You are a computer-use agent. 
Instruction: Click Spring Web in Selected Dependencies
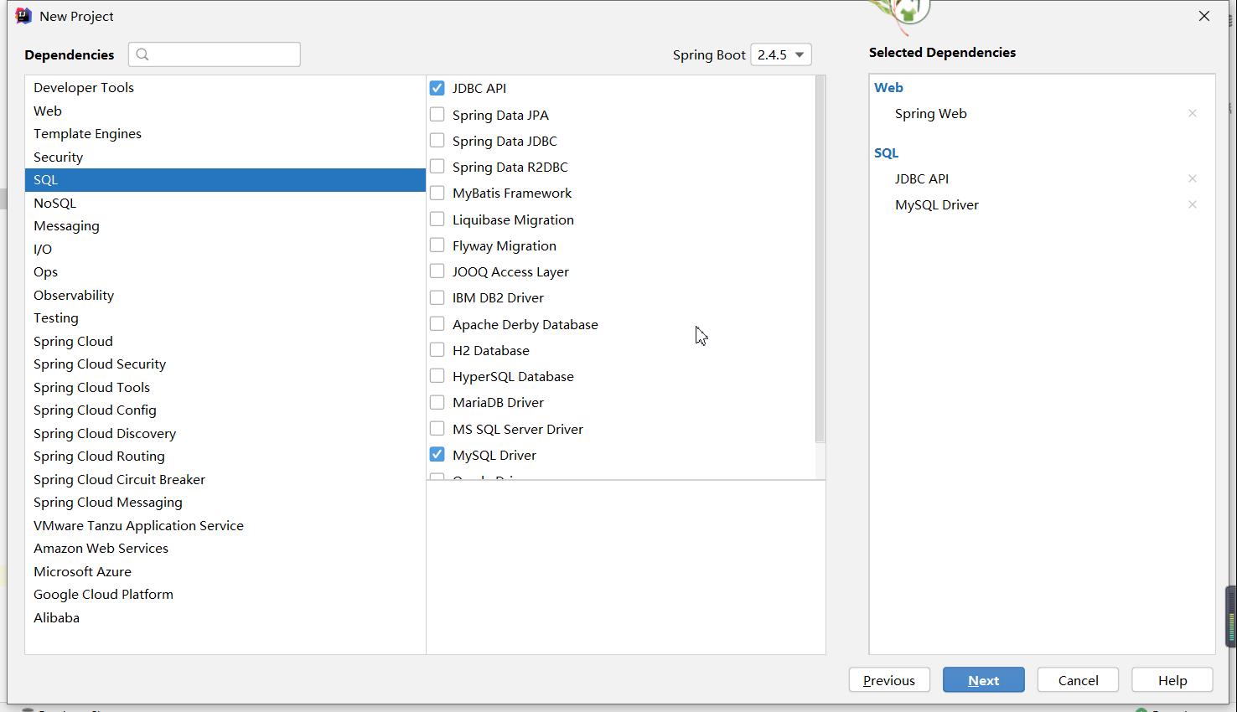point(930,113)
